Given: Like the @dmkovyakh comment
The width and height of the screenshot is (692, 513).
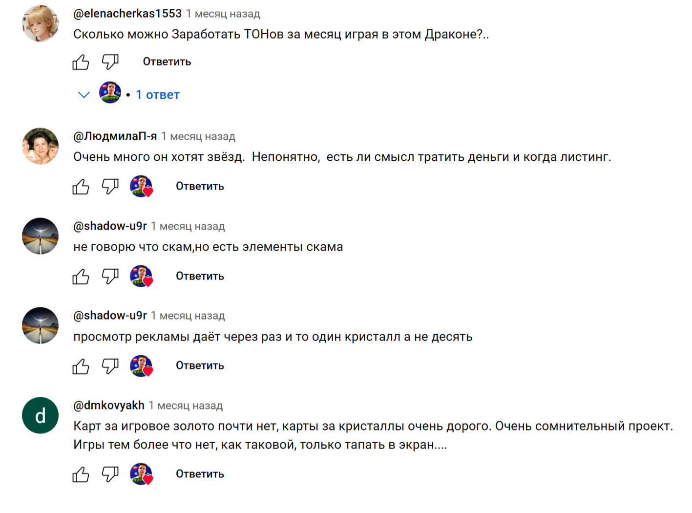Looking at the screenshot, I should [81, 474].
